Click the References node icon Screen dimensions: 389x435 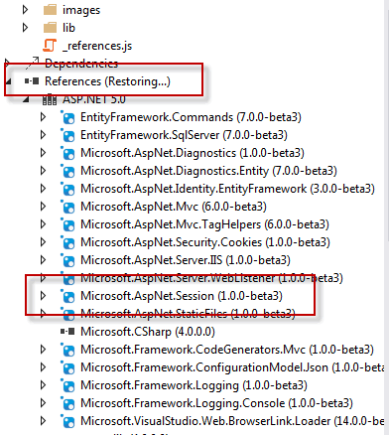click(32, 81)
